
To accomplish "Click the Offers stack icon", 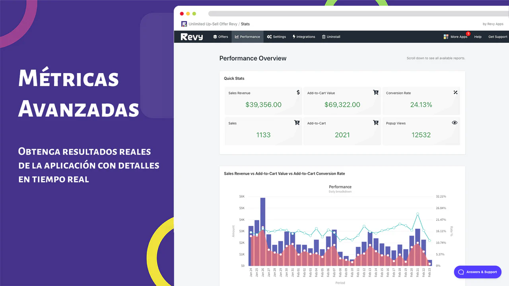I will pyautogui.click(x=215, y=37).
